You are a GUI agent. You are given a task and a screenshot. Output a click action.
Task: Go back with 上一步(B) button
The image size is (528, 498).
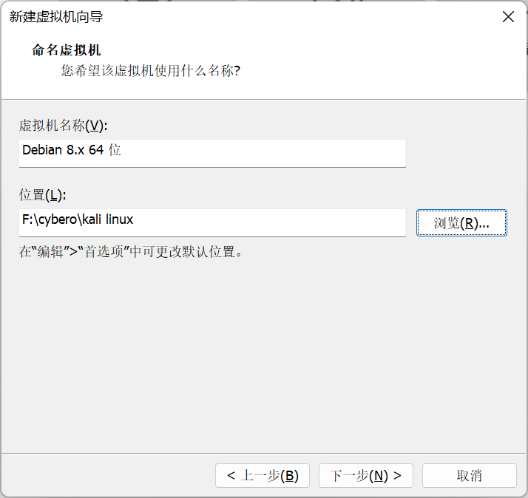coord(263,476)
